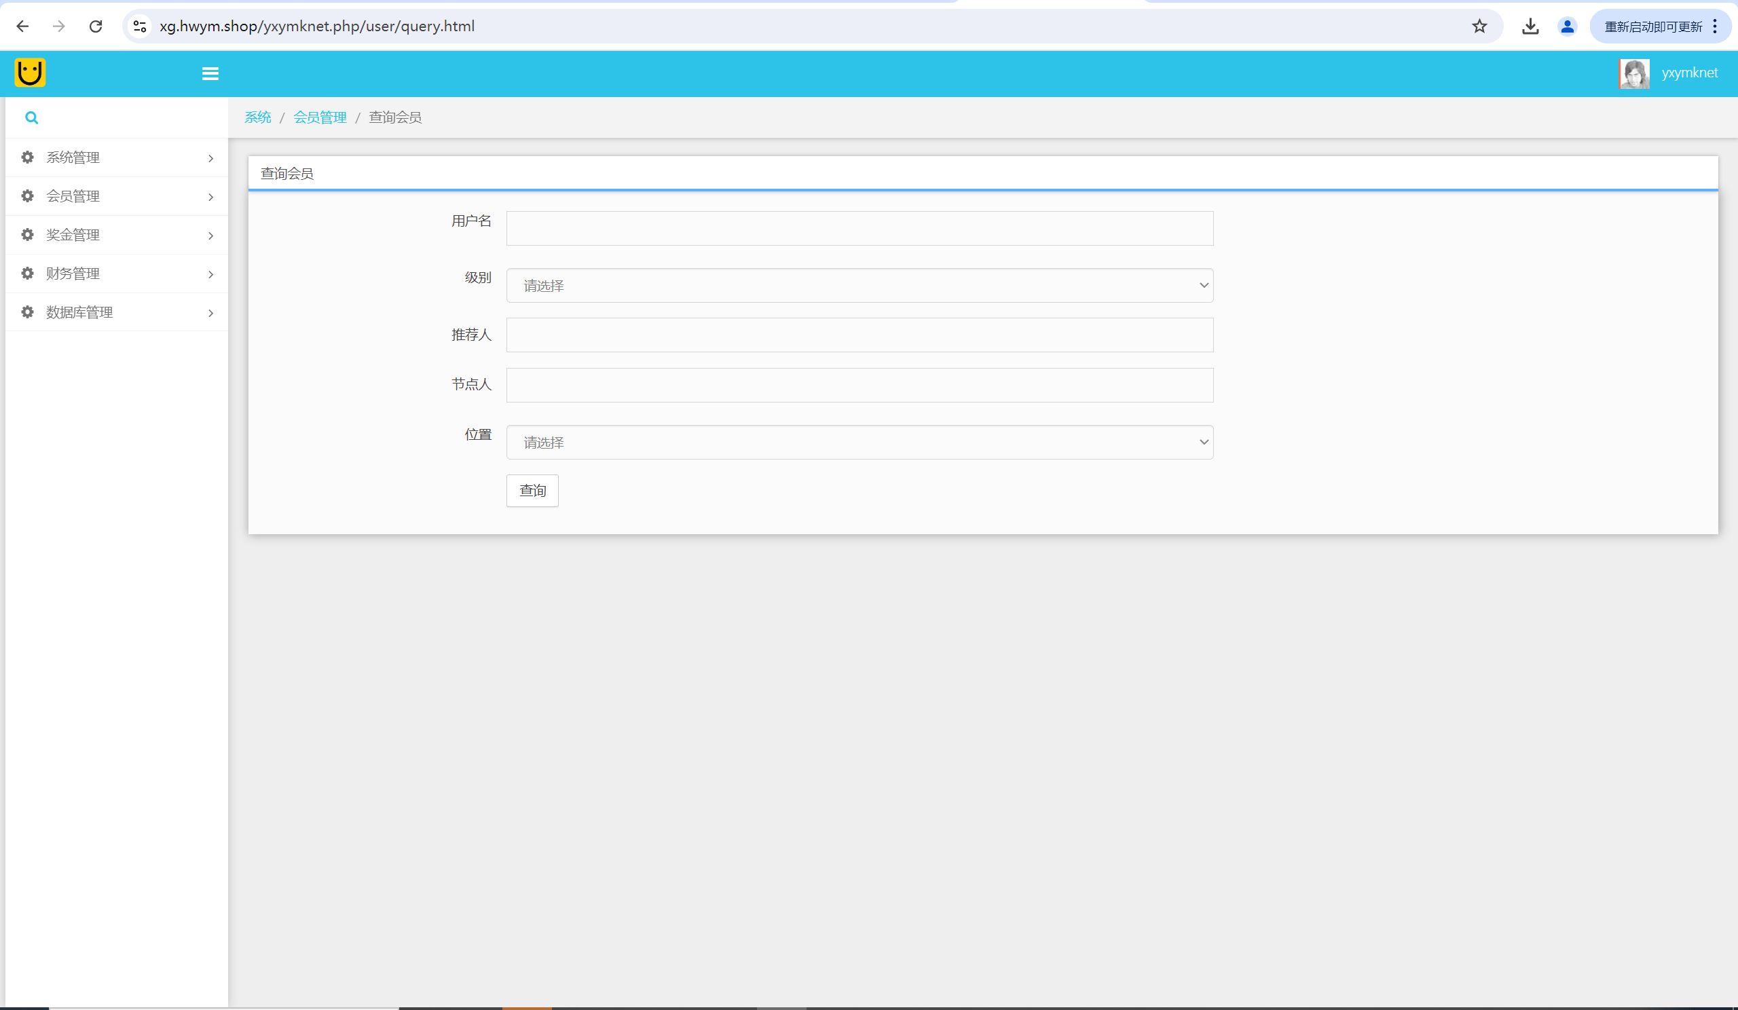Viewport: 1738px width, 1010px height.
Task: Expand the 会员管理 sidebar menu
Action: click(x=117, y=196)
